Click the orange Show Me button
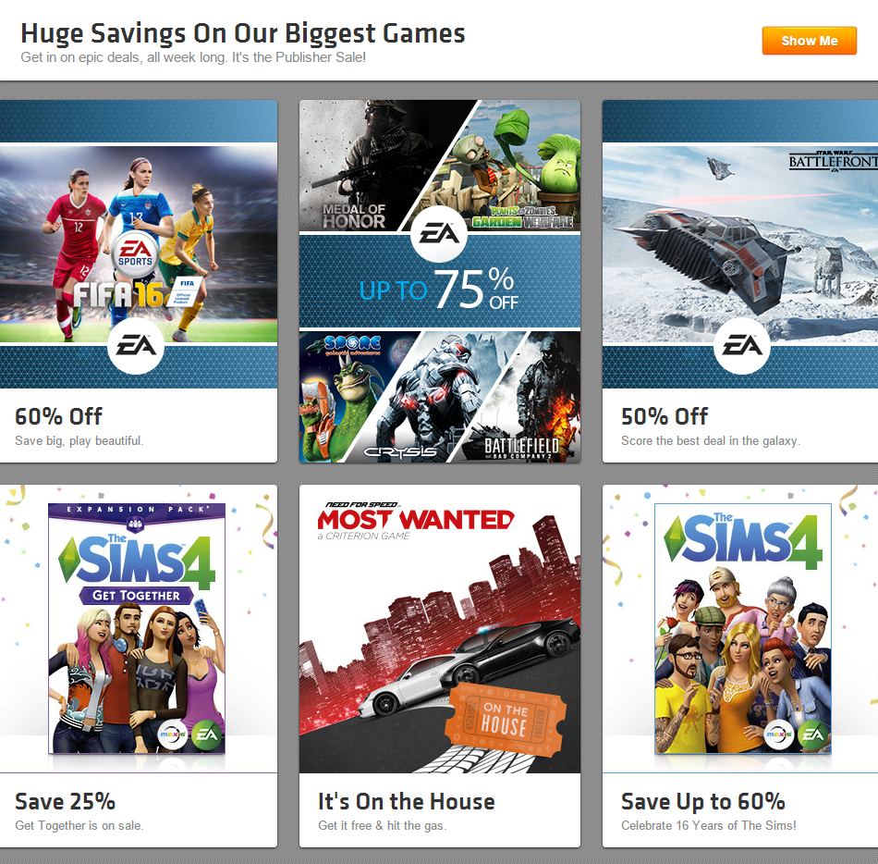The height and width of the screenshot is (864, 878). point(809,41)
